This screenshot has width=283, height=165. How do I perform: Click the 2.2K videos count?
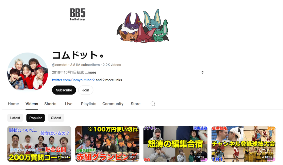point(112,65)
